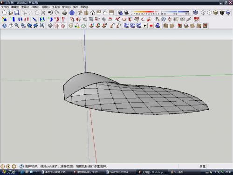Select the Sandbox From Contours icon

coord(166,26)
